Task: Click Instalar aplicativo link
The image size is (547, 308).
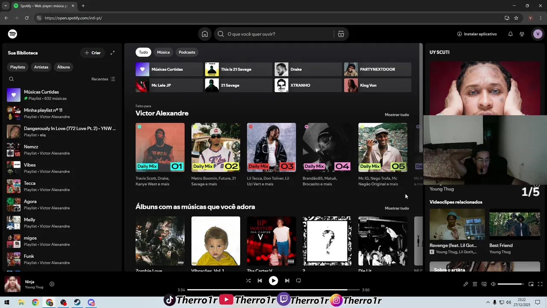Action: tap(477, 34)
